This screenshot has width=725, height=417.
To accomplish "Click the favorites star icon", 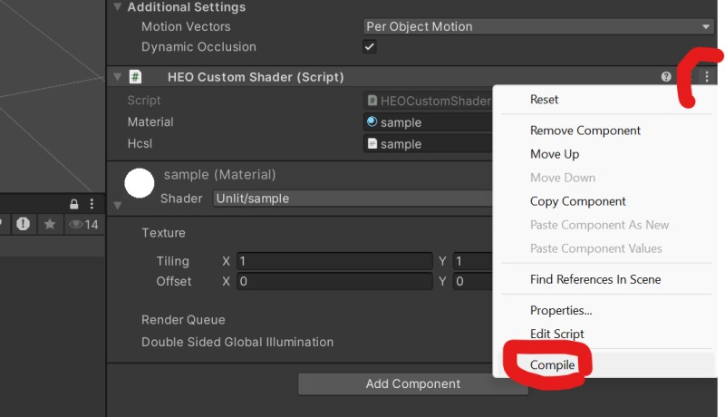I will click(x=50, y=224).
